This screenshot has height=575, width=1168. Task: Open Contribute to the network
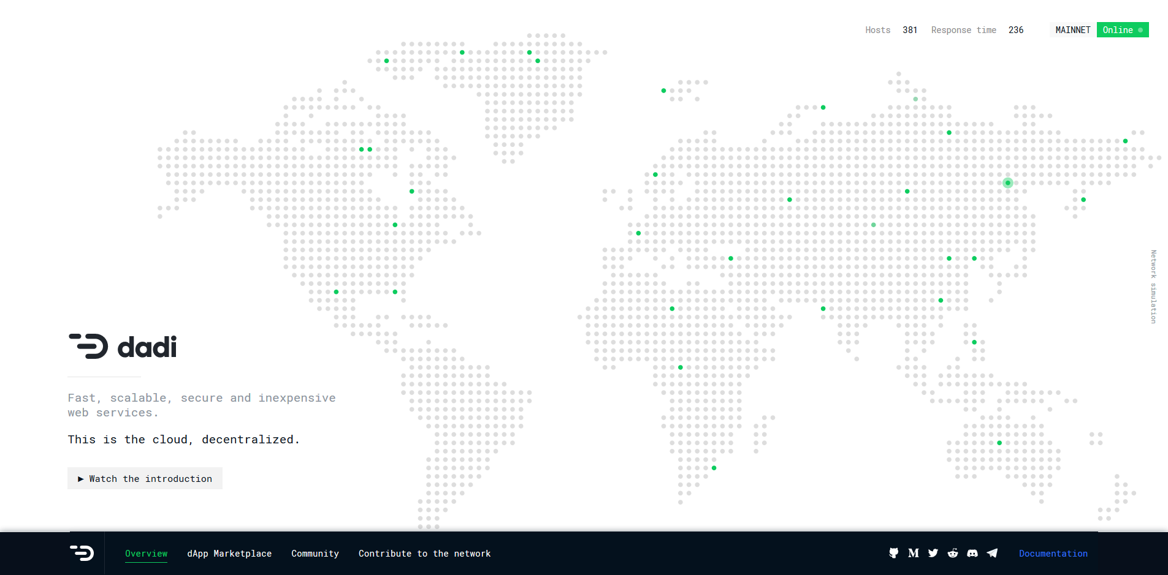point(424,554)
